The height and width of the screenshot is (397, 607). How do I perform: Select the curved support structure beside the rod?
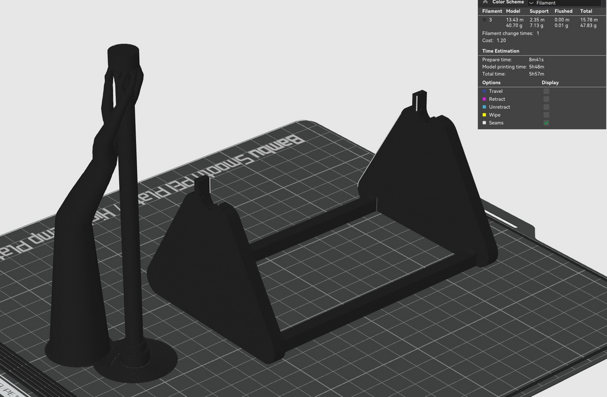click(79, 270)
